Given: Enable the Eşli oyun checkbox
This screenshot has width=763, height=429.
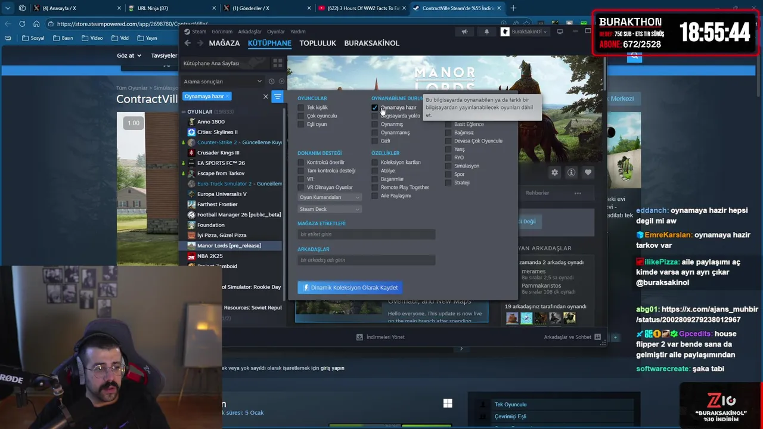Looking at the screenshot, I should (x=301, y=125).
